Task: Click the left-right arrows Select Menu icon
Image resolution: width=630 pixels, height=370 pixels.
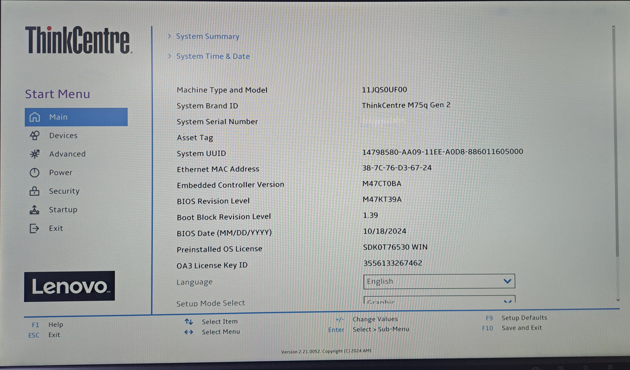Action: 189,332
